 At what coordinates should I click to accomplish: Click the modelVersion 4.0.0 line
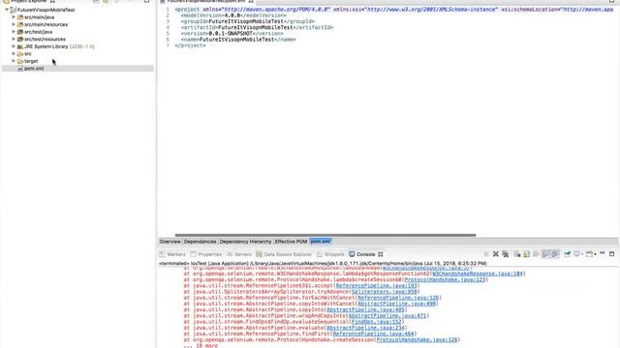pyautogui.click(x=233, y=15)
